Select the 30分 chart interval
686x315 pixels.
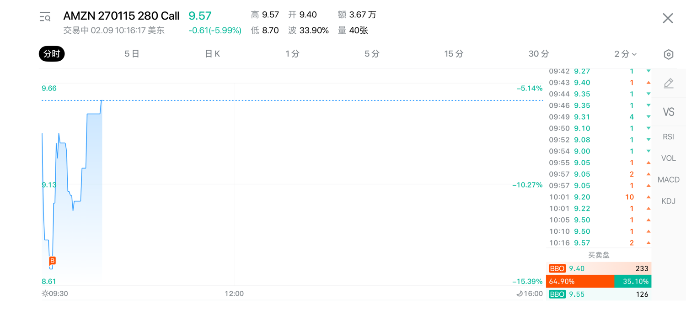point(539,54)
